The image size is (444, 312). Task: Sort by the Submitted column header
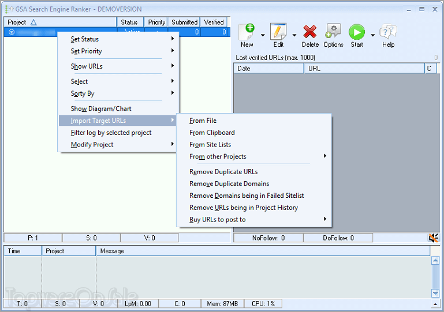coord(184,22)
